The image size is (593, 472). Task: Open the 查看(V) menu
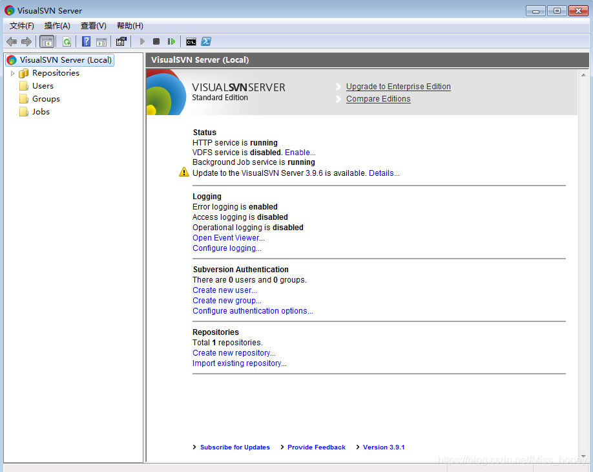pos(94,26)
